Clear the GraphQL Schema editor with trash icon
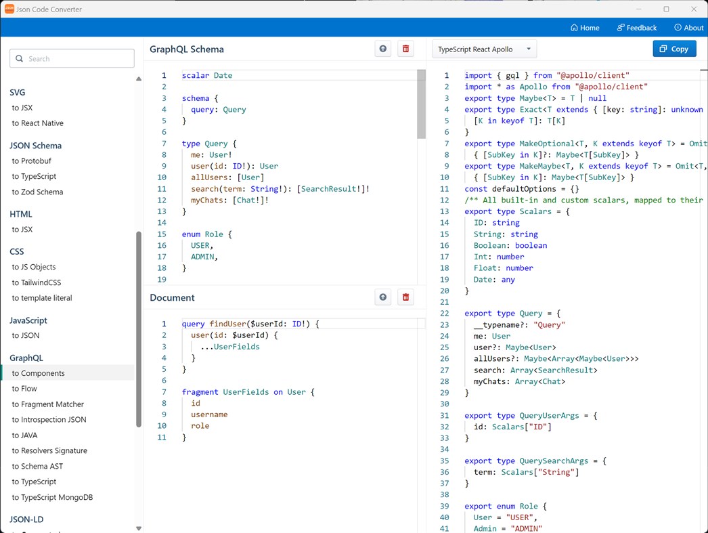708x533 pixels. coord(405,49)
